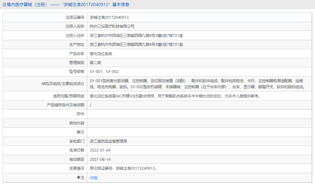Select approval date 2022-01-04
The width and height of the screenshot is (315, 185).
click(100, 150)
